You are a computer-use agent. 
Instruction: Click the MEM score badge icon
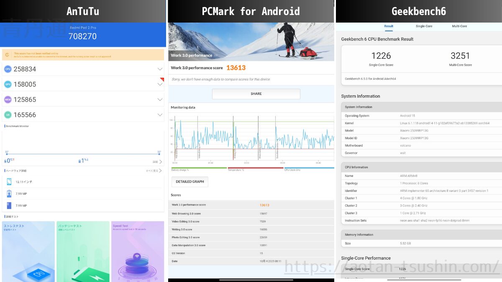(x=8, y=99)
